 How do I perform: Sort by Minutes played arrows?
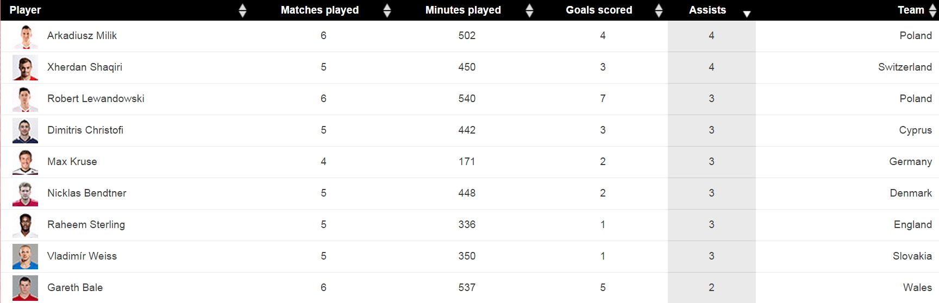click(529, 10)
